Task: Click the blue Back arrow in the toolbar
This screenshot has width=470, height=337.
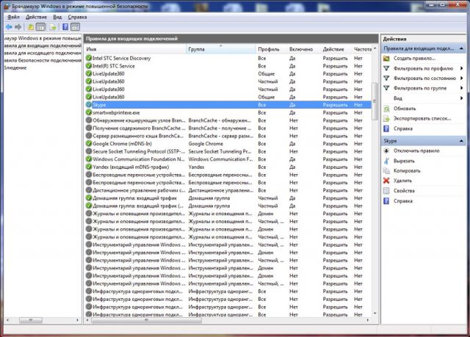Action: click(x=9, y=27)
